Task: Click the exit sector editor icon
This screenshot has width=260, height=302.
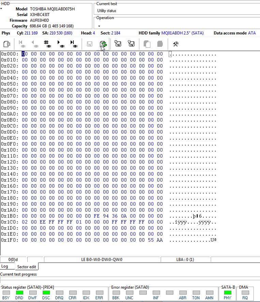Action: pyautogui.click(x=7, y=44)
